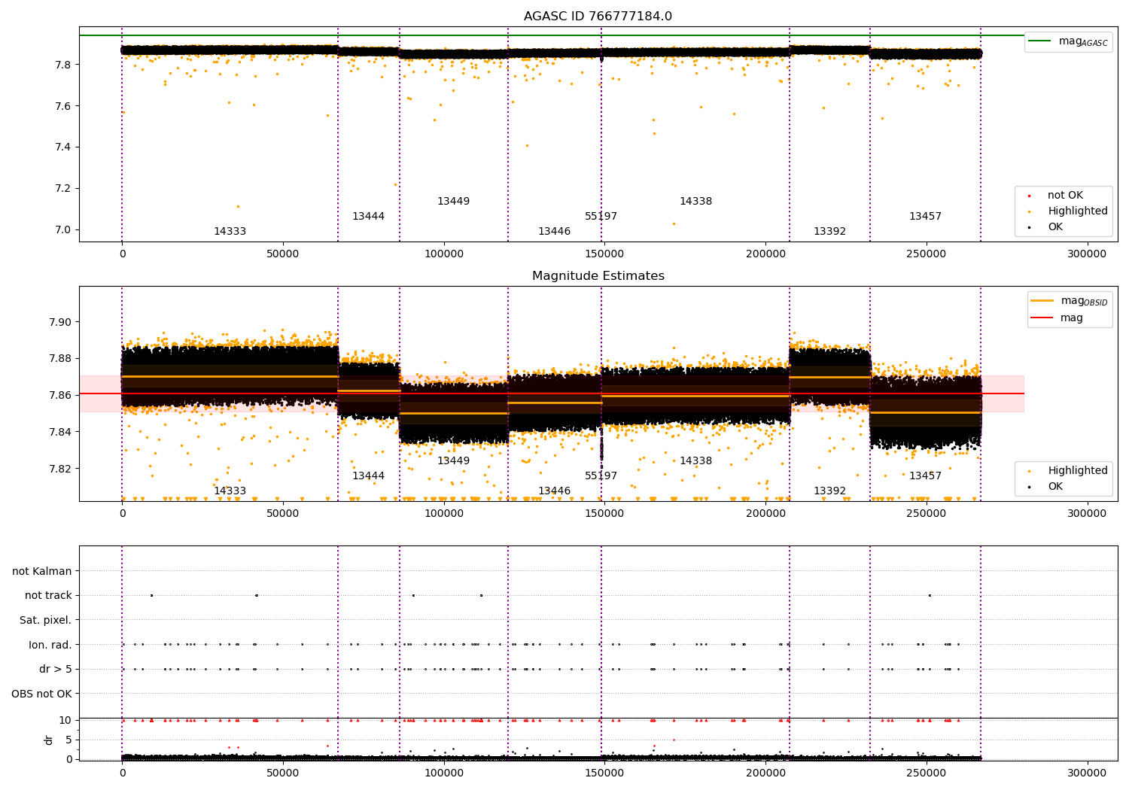Image resolution: width=1129 pixels, height=790 pixels.
Task: Click the 7.86 tick in Magnitude Estimates plot
Action: click(x=60, y=396)
